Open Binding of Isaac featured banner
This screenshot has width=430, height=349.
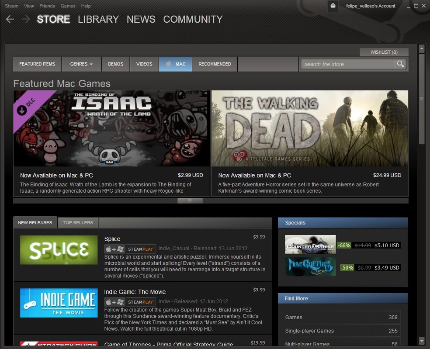[111, 128]
